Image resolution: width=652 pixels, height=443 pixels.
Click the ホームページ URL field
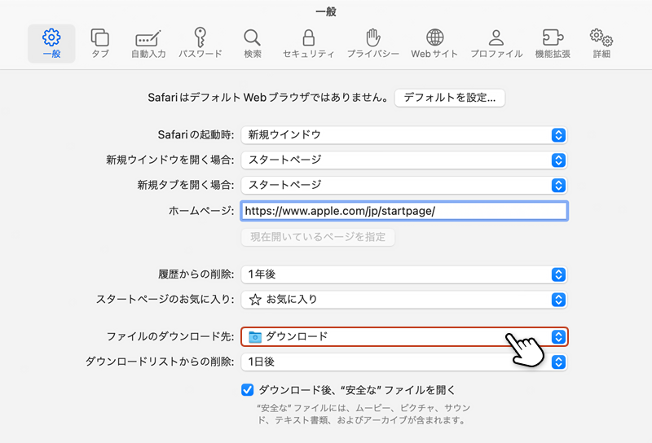click(404, 211)
